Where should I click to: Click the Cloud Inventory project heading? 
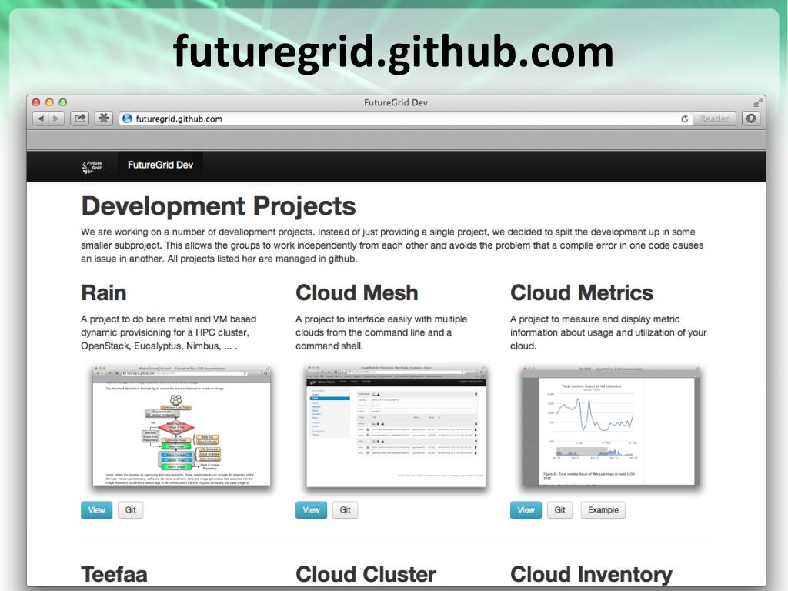coord(591,574)
